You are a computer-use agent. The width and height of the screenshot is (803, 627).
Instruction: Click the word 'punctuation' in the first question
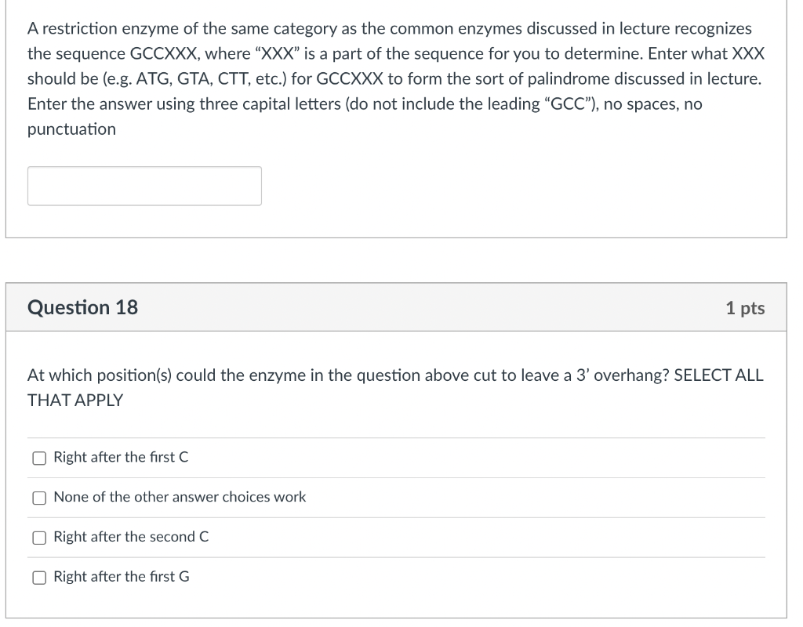71,129
